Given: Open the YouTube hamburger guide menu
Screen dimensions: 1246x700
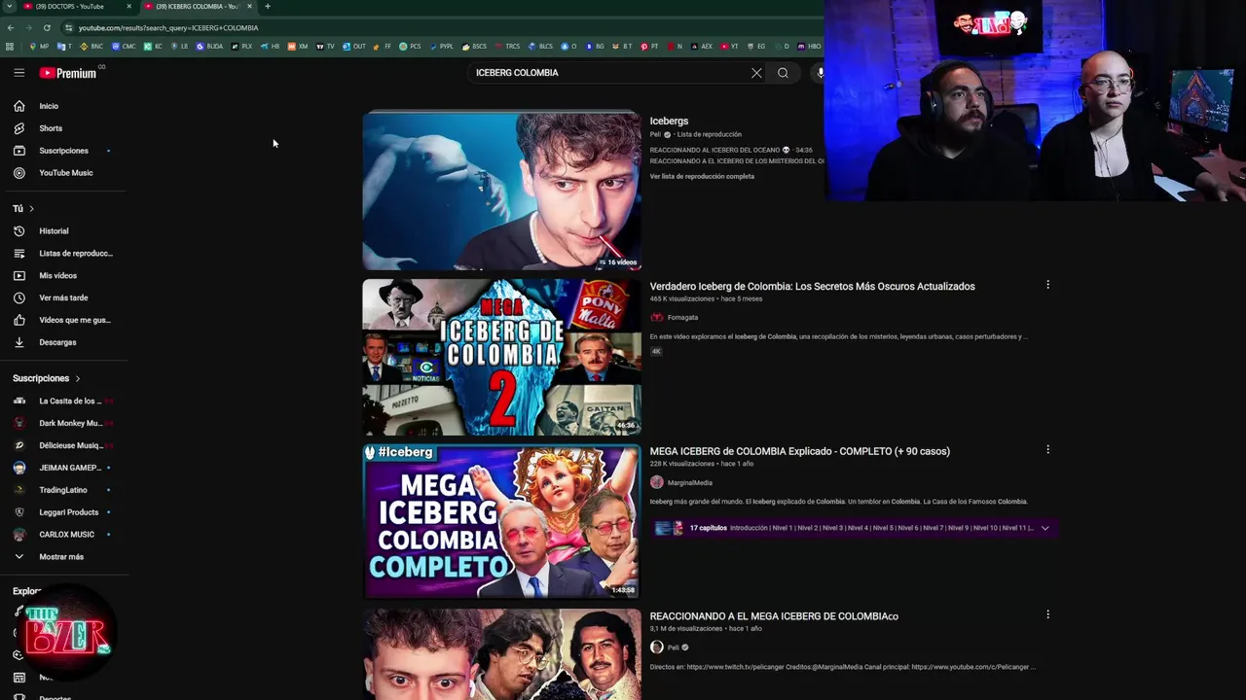Looking at the screenshot, I should tap(18, 73).
